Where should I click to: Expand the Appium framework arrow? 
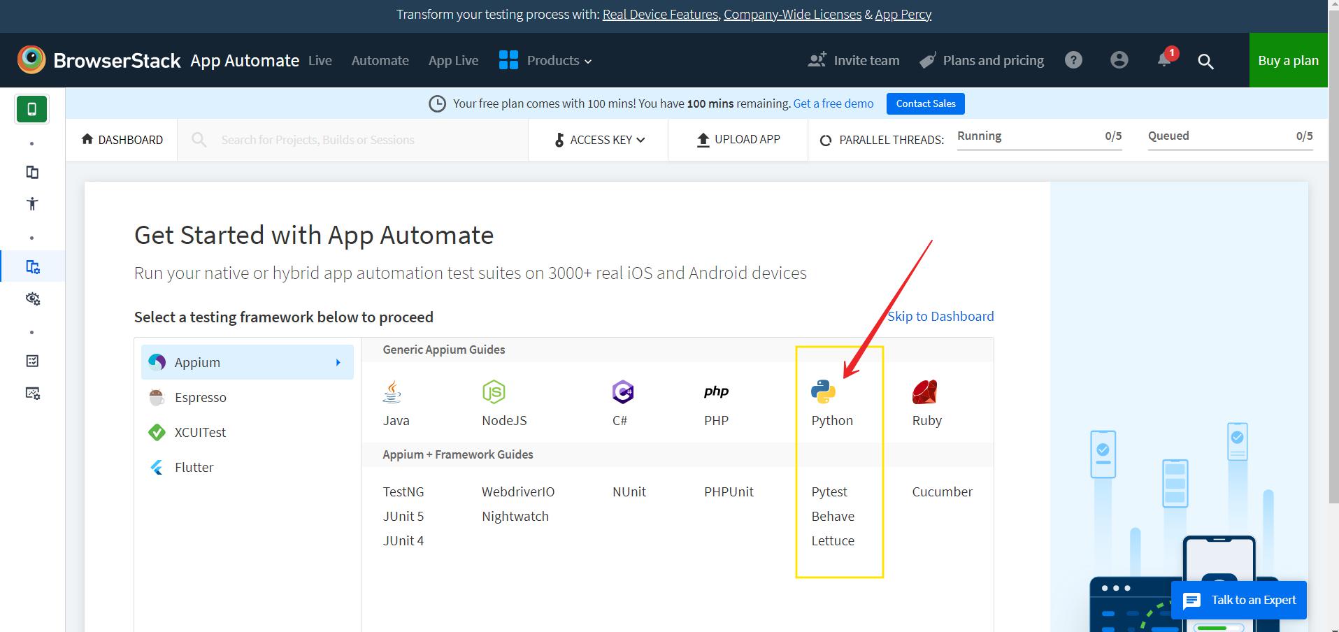pyautogui.click(x=338, y=362)
